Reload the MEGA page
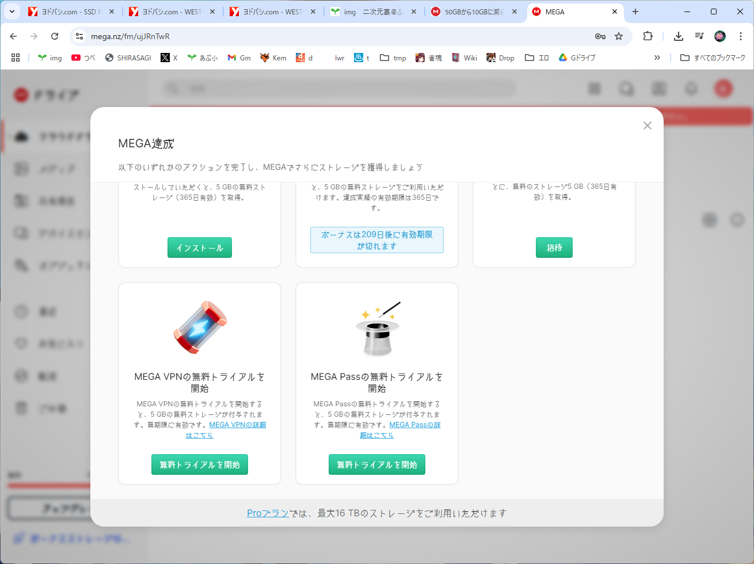Viewport: 754px width, 564px height. [x=55, y=36]
